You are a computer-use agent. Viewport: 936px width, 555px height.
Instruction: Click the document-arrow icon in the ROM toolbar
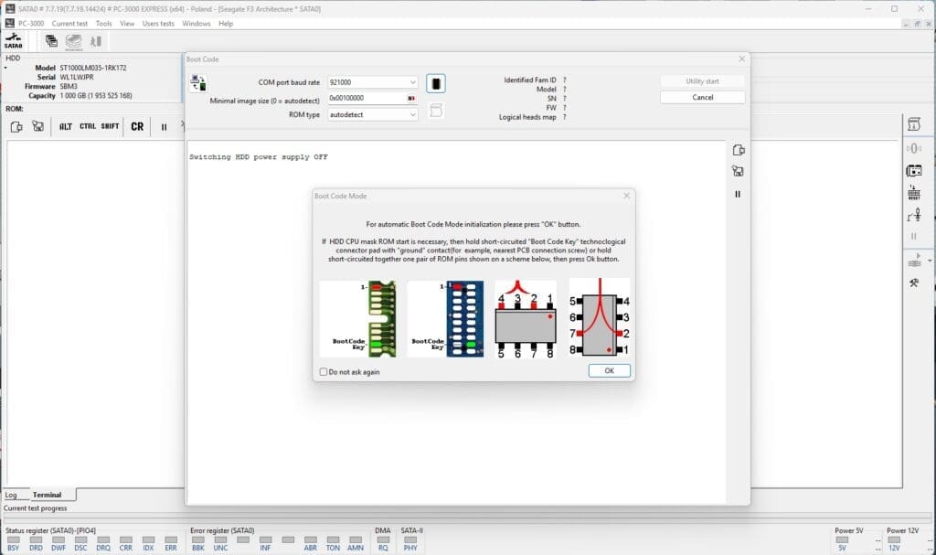pos(16,127)
